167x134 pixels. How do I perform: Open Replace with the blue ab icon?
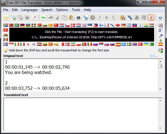[x=86, y=18]
